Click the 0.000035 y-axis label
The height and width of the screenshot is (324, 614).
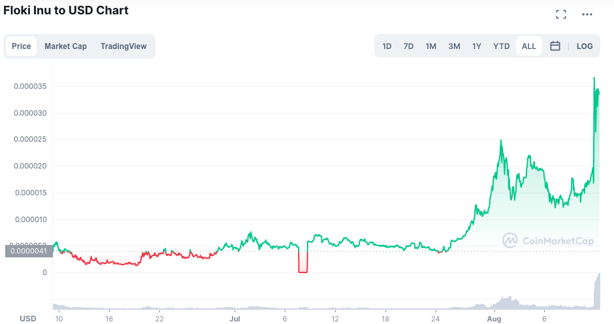tap(30, 86)
